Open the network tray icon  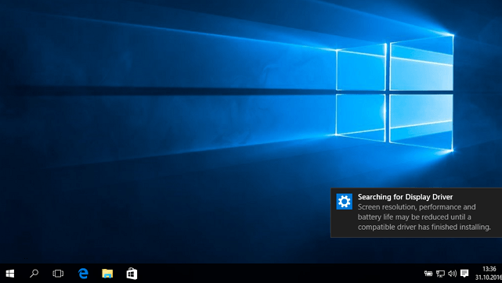440,274
